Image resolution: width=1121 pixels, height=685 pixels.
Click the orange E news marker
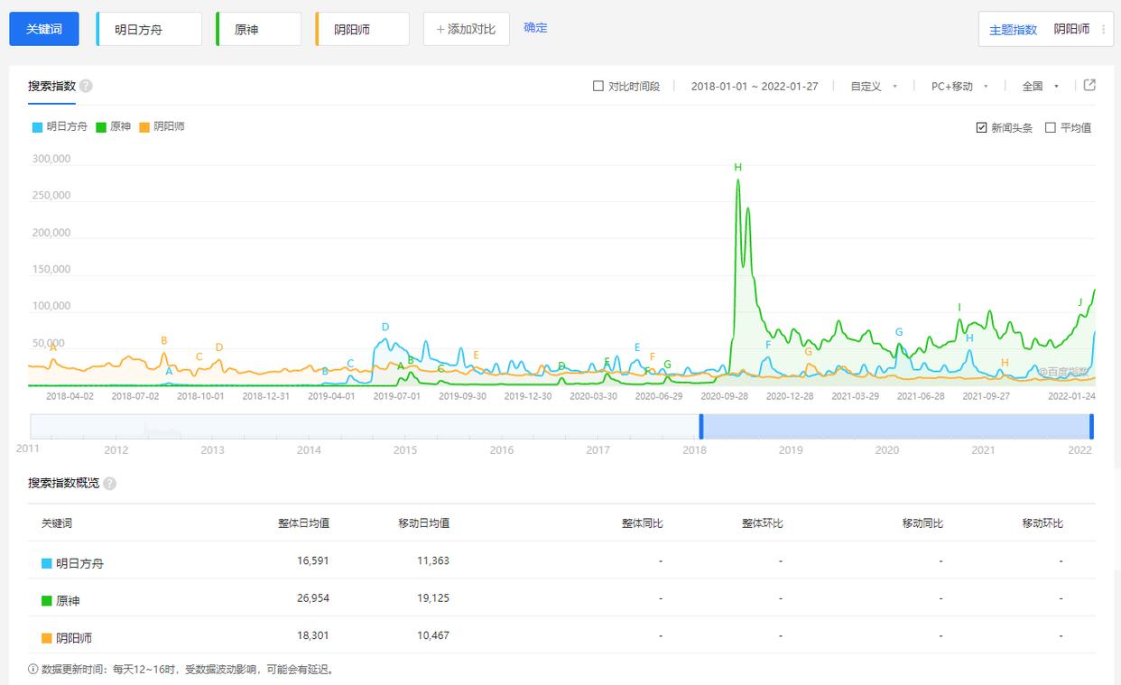(476, 355)
